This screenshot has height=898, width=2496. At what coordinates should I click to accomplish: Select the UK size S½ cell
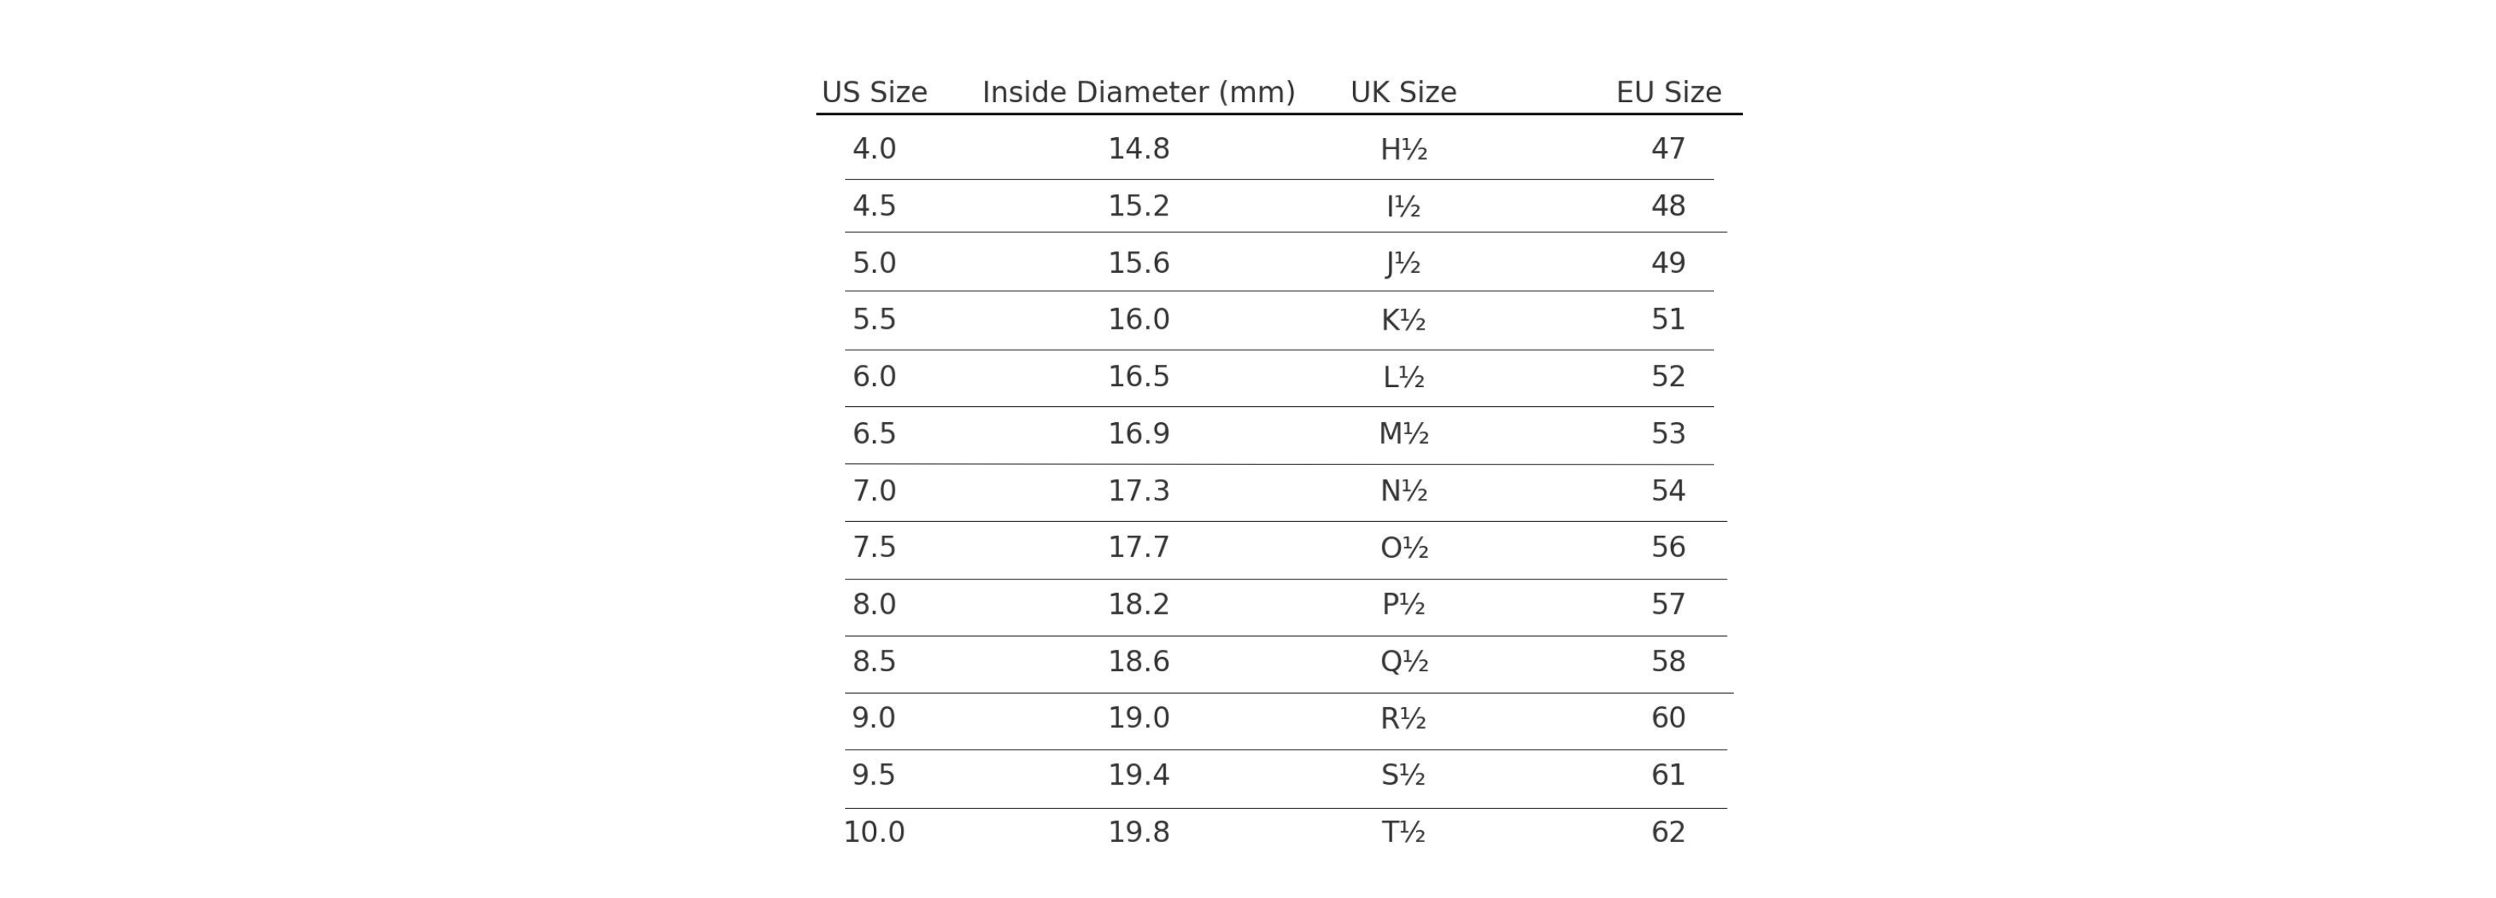pyautogui.click(x=1403, y=775)
